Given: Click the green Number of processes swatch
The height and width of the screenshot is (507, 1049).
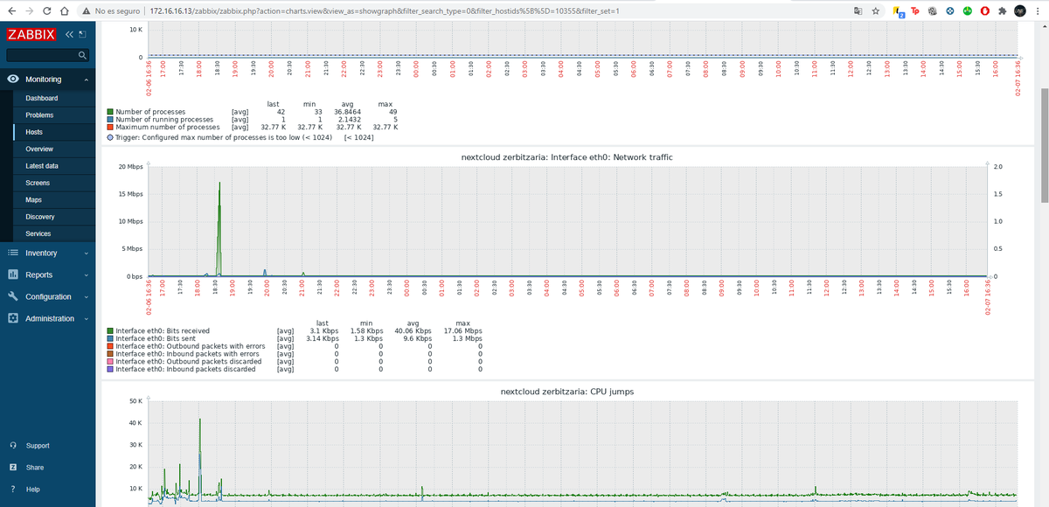Looking at the screenshot, I should (109, 112).
